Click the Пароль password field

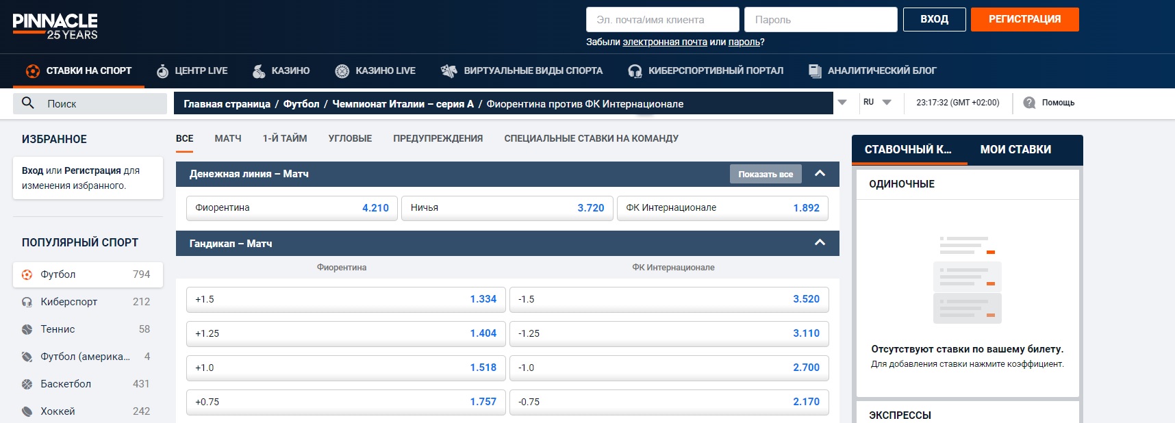point(821,19)
